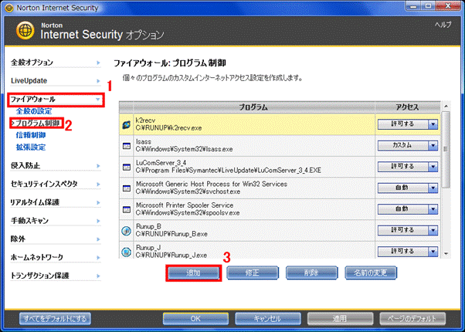Click the lsass program icon
This screenshot has width=465, height=332.
coord(127,146)
